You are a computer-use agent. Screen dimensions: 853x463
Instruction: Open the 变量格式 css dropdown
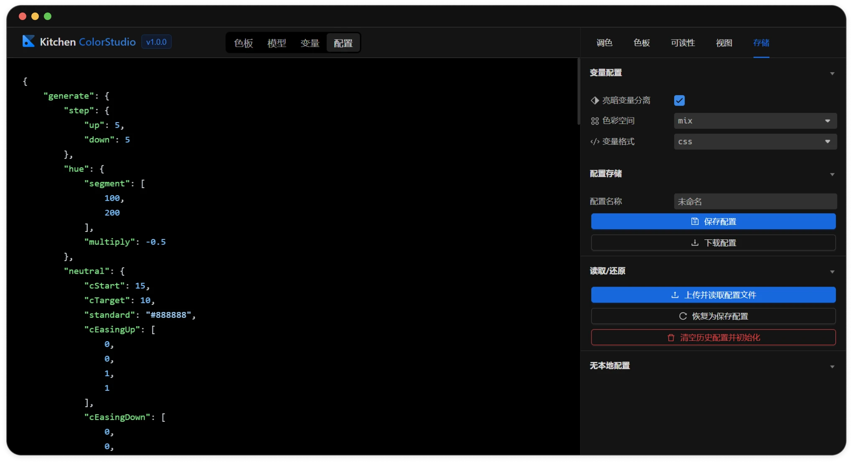[x=755, y=142]
